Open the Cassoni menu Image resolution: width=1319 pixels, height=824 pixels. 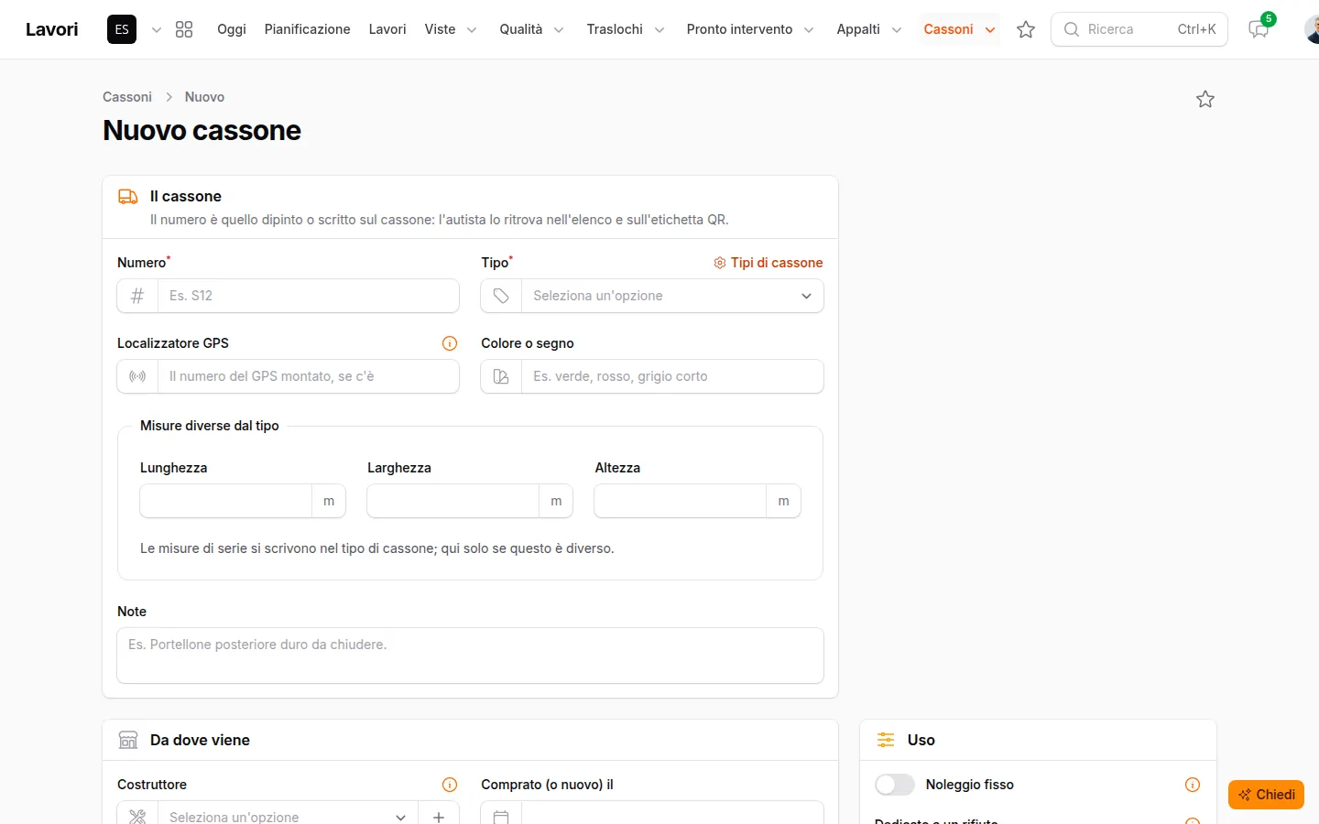click(959, 29)
